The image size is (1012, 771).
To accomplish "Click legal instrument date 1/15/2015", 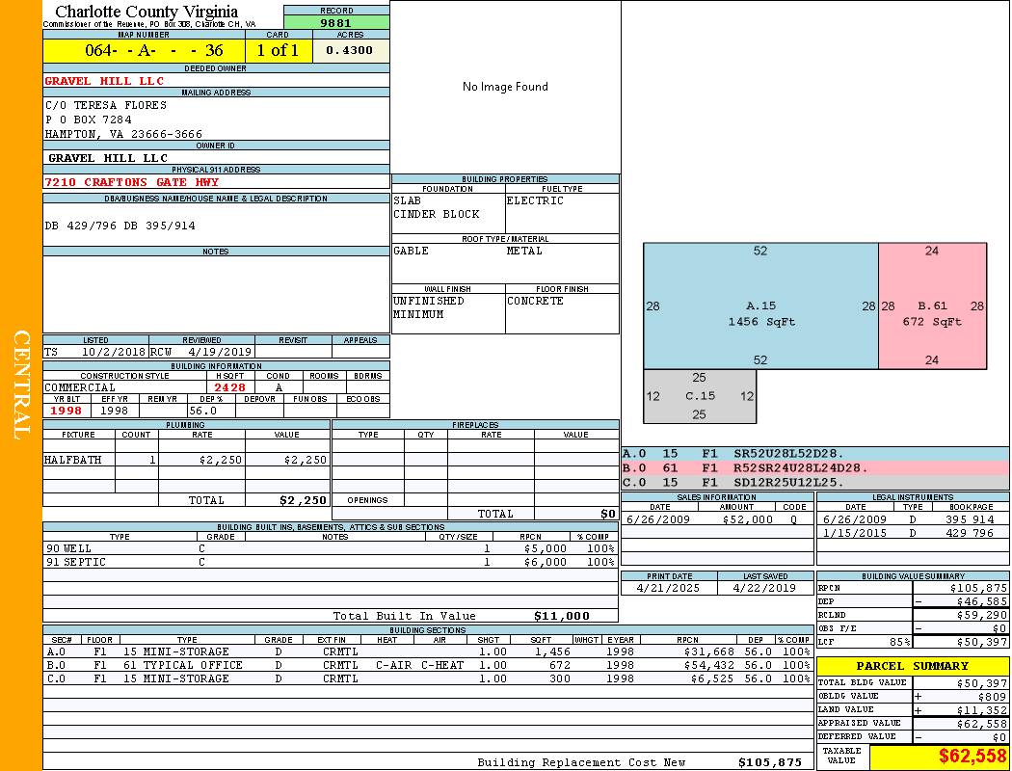I will coord(855,534).
